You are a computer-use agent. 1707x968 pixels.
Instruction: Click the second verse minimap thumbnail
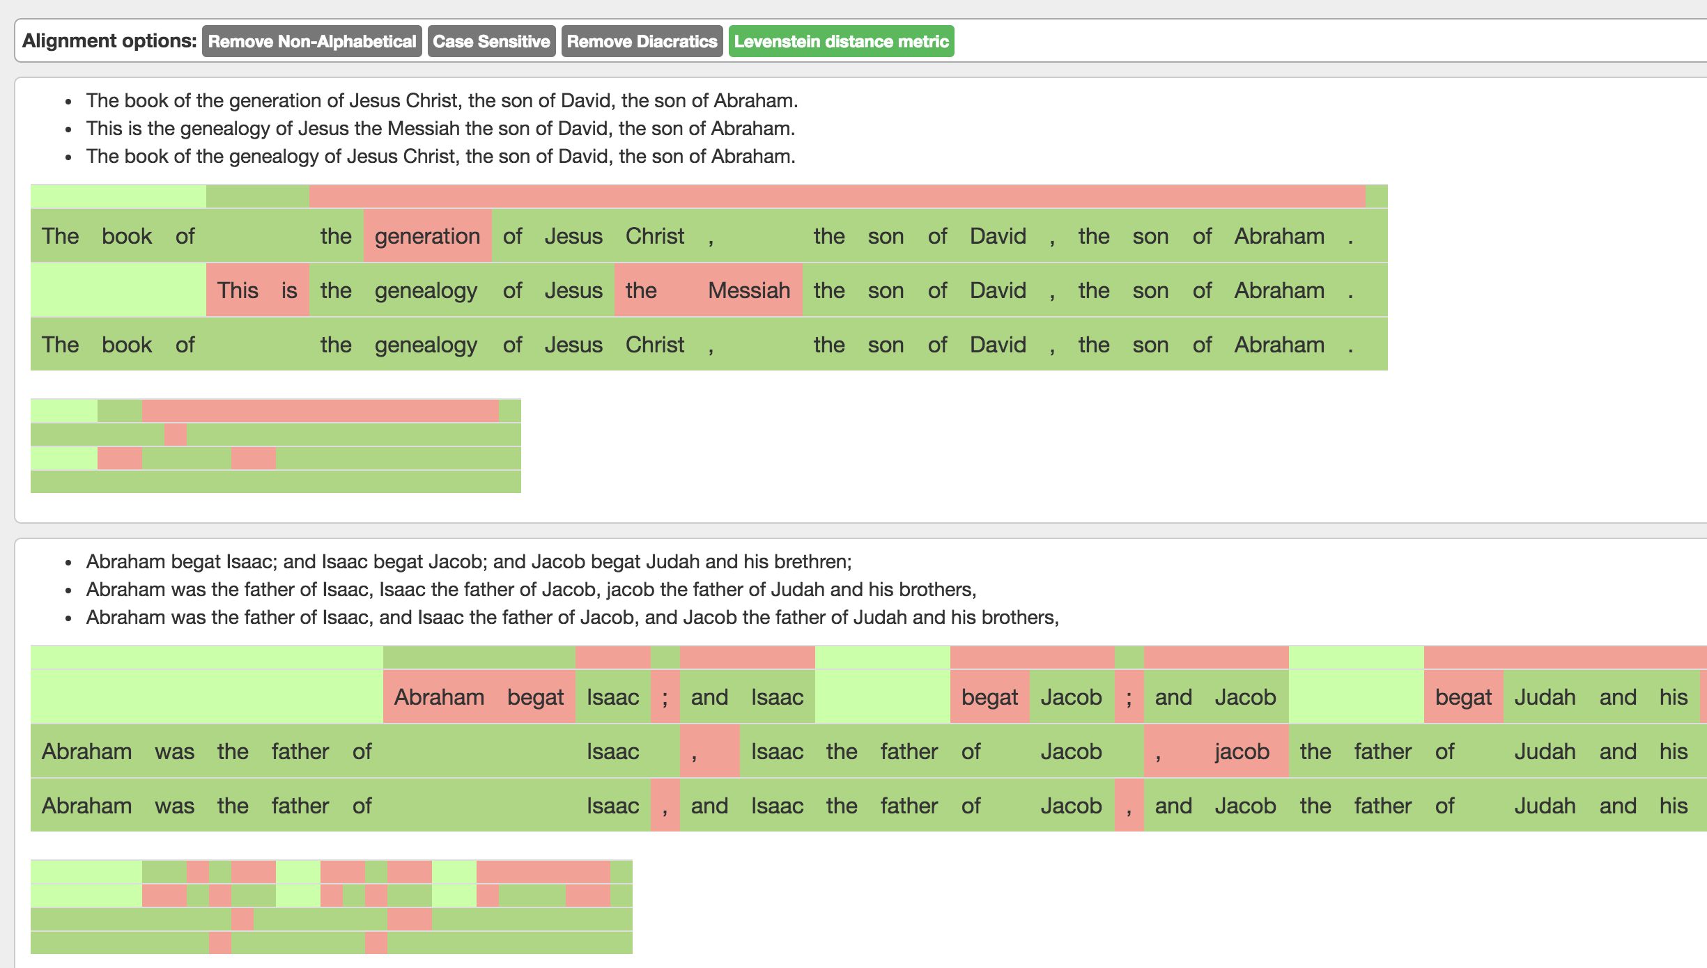pyautogui.click(x=331, y=907)
